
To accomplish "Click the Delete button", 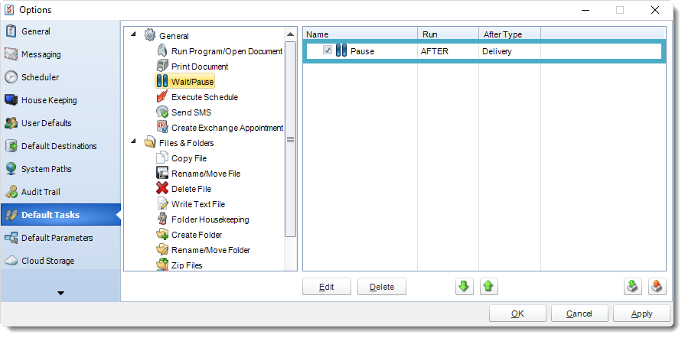I will coord(382,287).
